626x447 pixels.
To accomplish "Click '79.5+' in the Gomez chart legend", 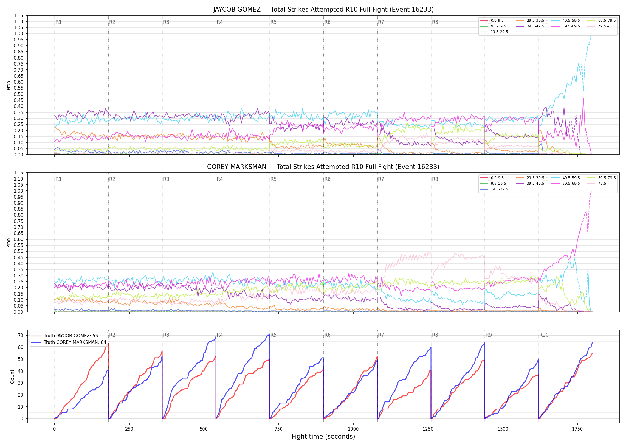I will point(604,26).
